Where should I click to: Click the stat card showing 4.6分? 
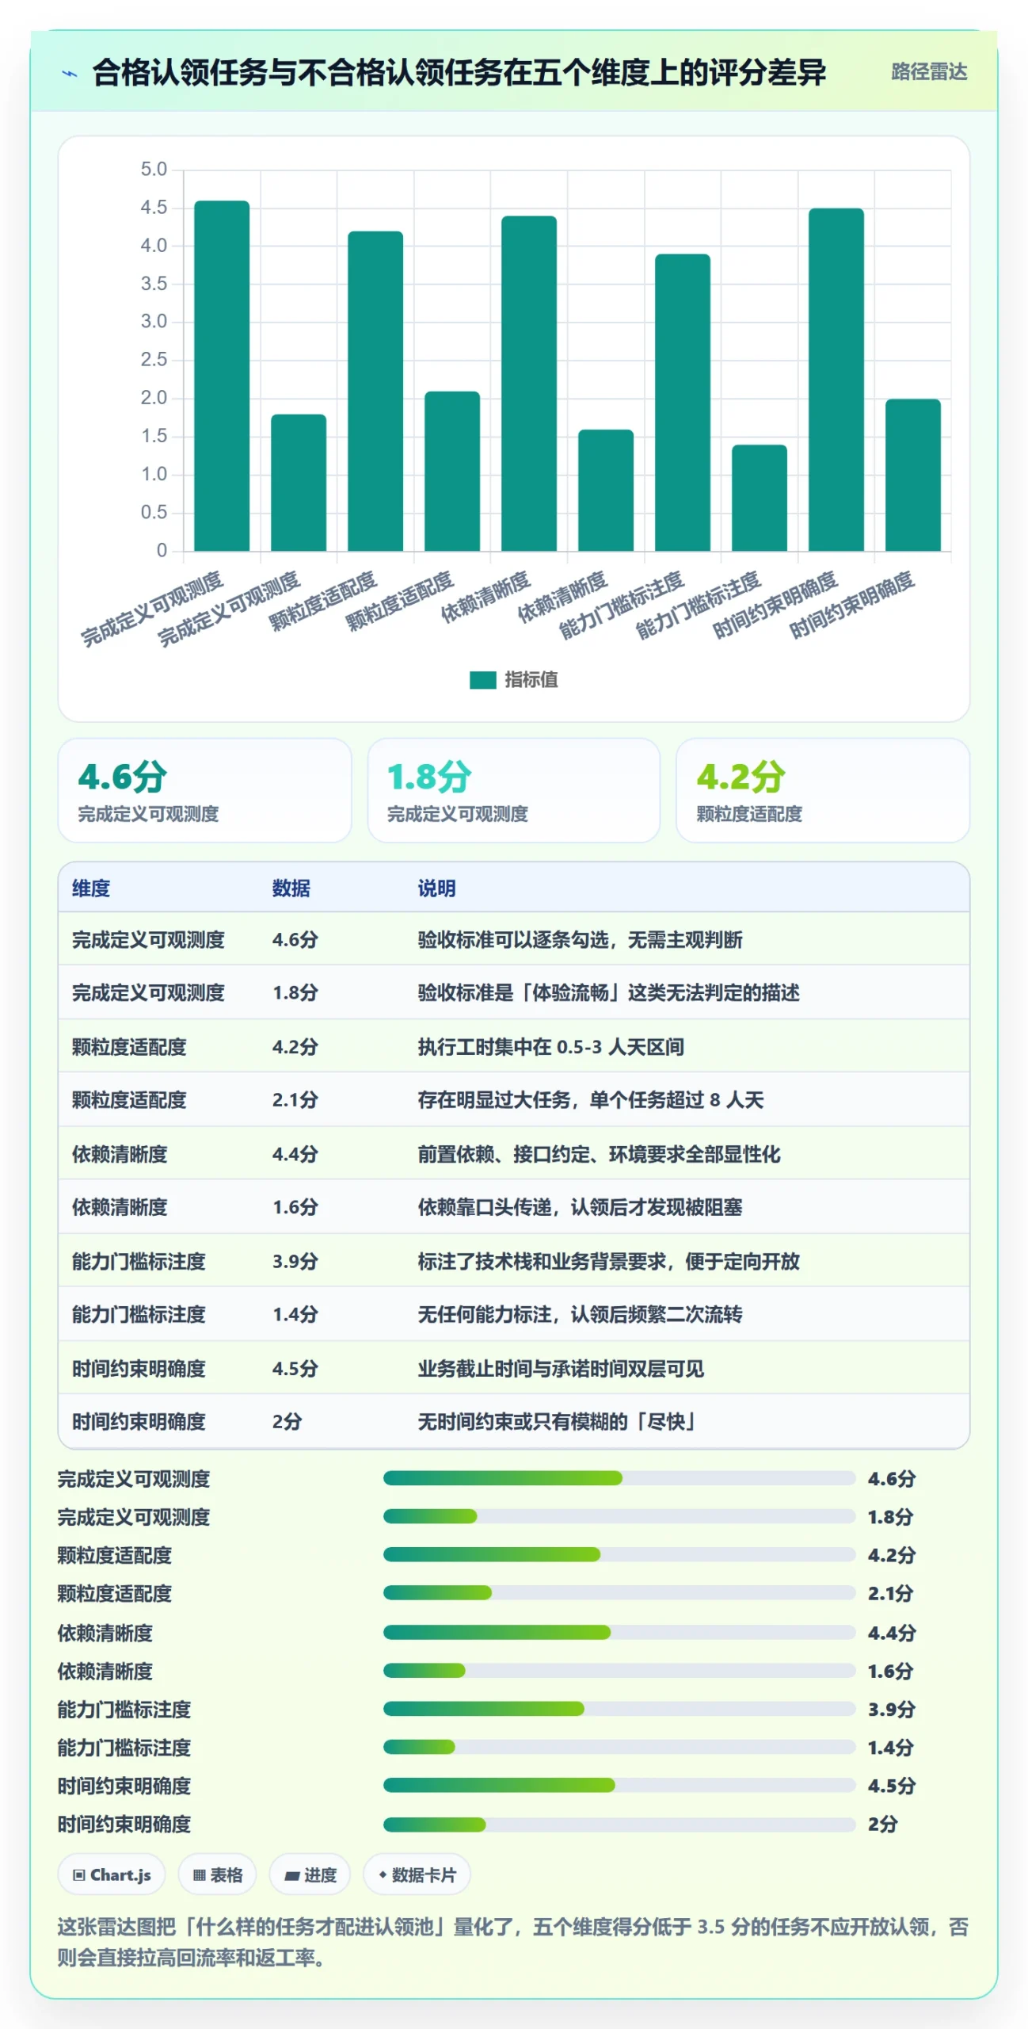click(204, 790)
